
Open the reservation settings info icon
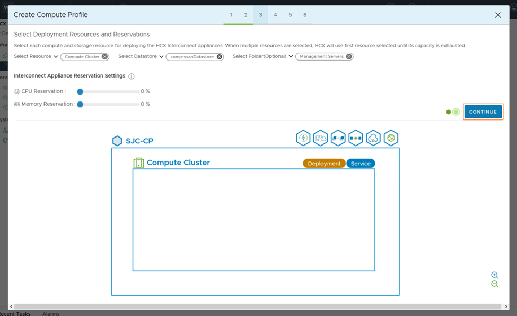coord(132,76)
